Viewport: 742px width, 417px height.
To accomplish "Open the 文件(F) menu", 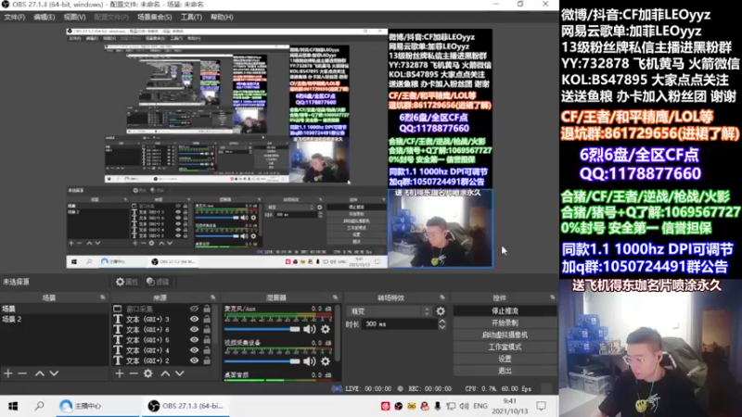I will click(14, 17).
